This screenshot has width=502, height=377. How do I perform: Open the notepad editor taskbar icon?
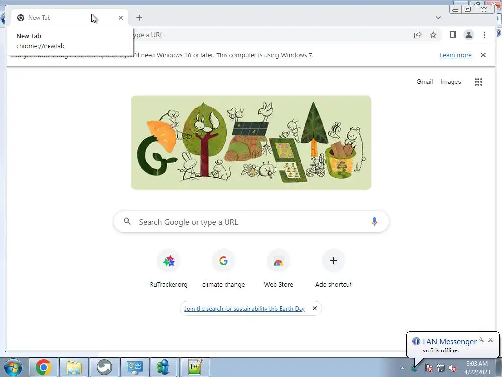(195, 367)
